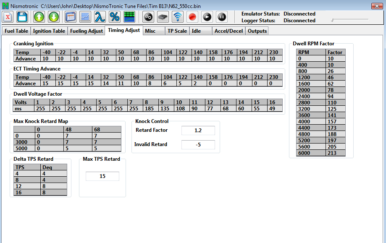Click the wireless signal connect icon
Viewport: 386px width, 243px height.
tap(178, 17)
